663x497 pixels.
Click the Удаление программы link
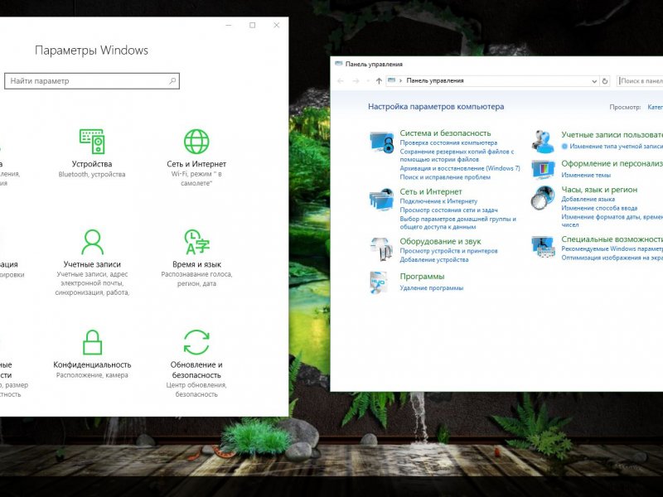tap(432, 287)
